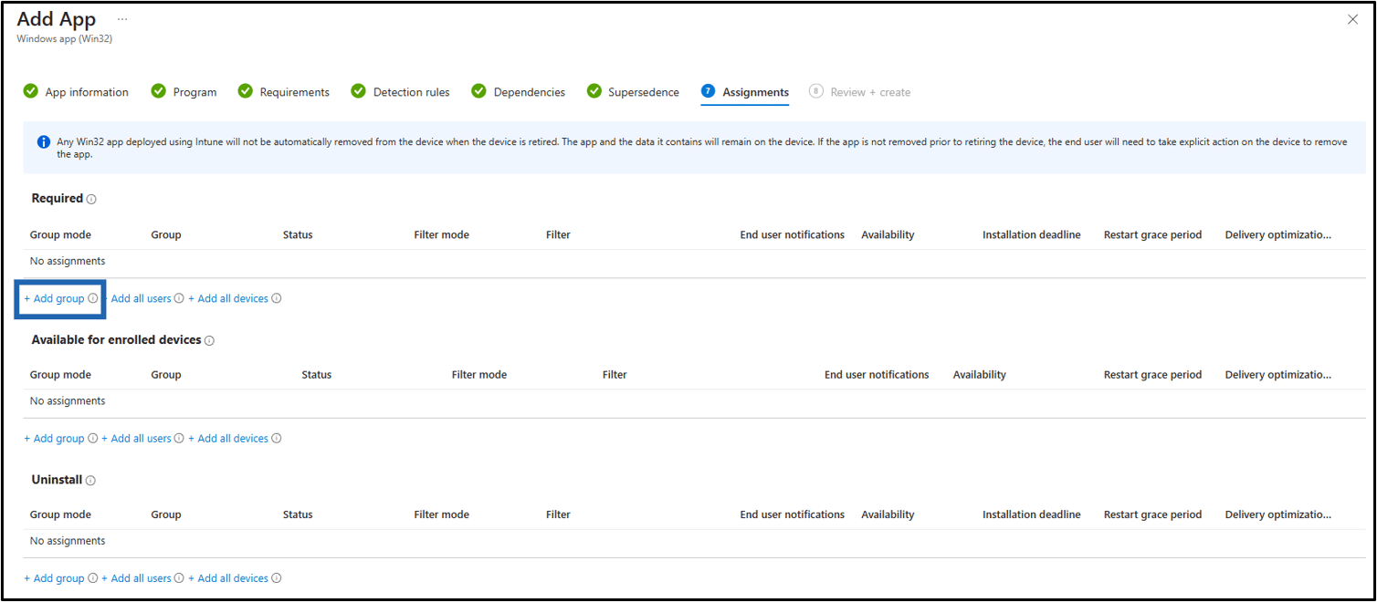1377x602 pixels.
Task: Click the info icon beside Uninstall heading
Action: tap(90, 481)
